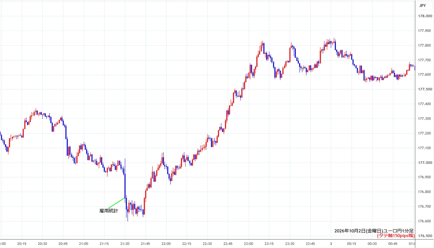Click the long blue 21:30 drop candle
The height and width of the screenshot is (248, 434).
tap(125, 181)
